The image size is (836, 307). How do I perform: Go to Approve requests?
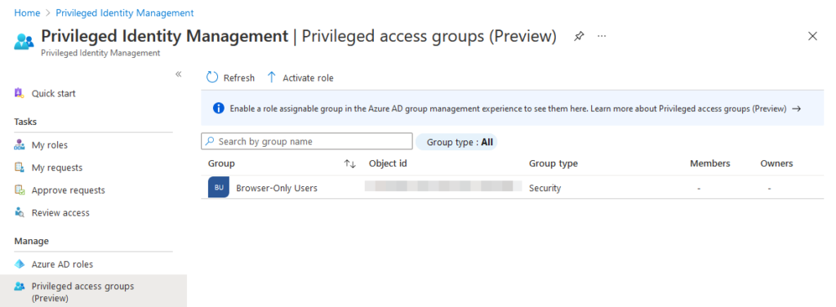69,190
